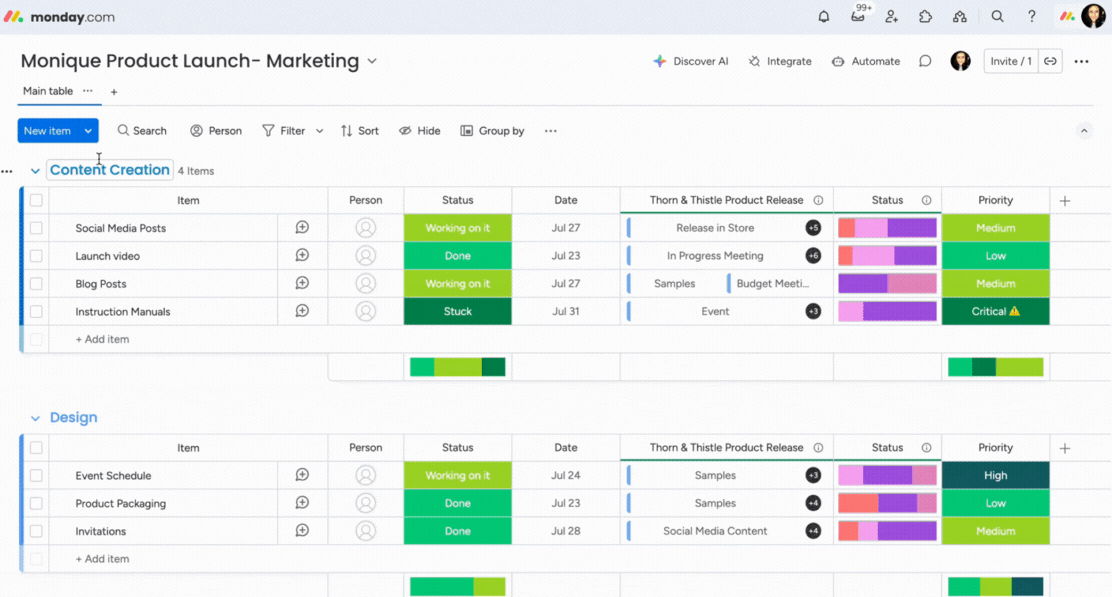1112x597 pixels.
Task: Click the invite members icon in top bar
Action: click(891, 17)
